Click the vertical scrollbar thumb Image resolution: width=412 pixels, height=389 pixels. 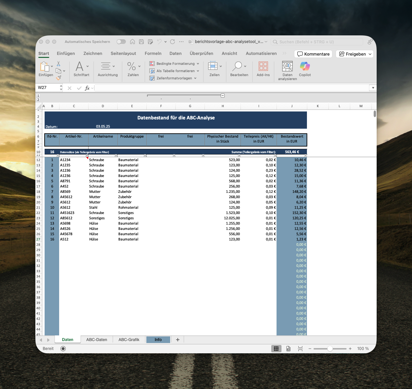(x=375, y=114)
